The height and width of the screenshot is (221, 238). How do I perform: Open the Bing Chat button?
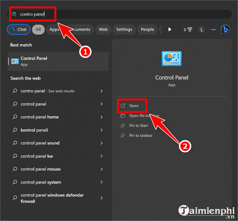tap(19, 29)
